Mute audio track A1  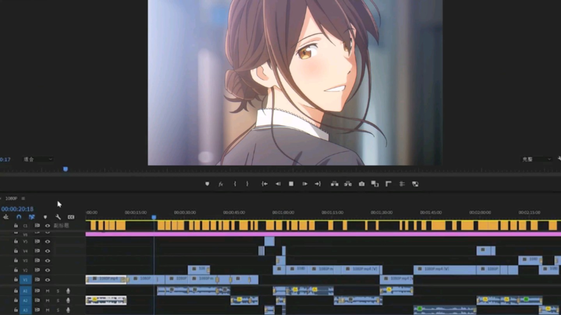click(48, 291)
